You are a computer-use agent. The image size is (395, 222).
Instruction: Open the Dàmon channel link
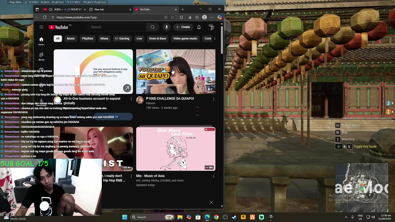click(x=151, y=103)
